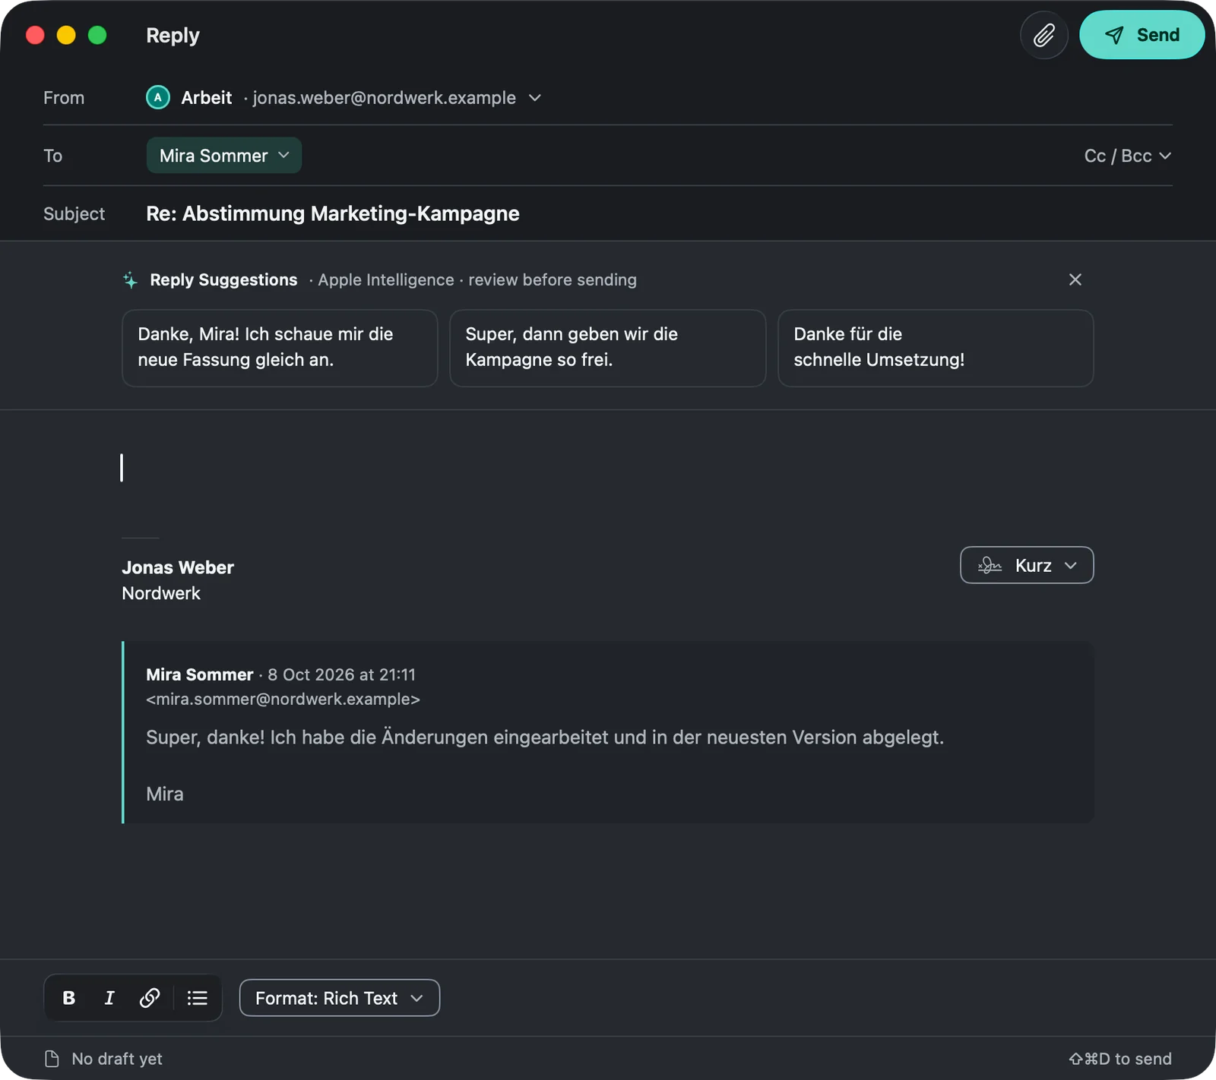Toggle bold formatting
1216x1080 pixels.
69,998
